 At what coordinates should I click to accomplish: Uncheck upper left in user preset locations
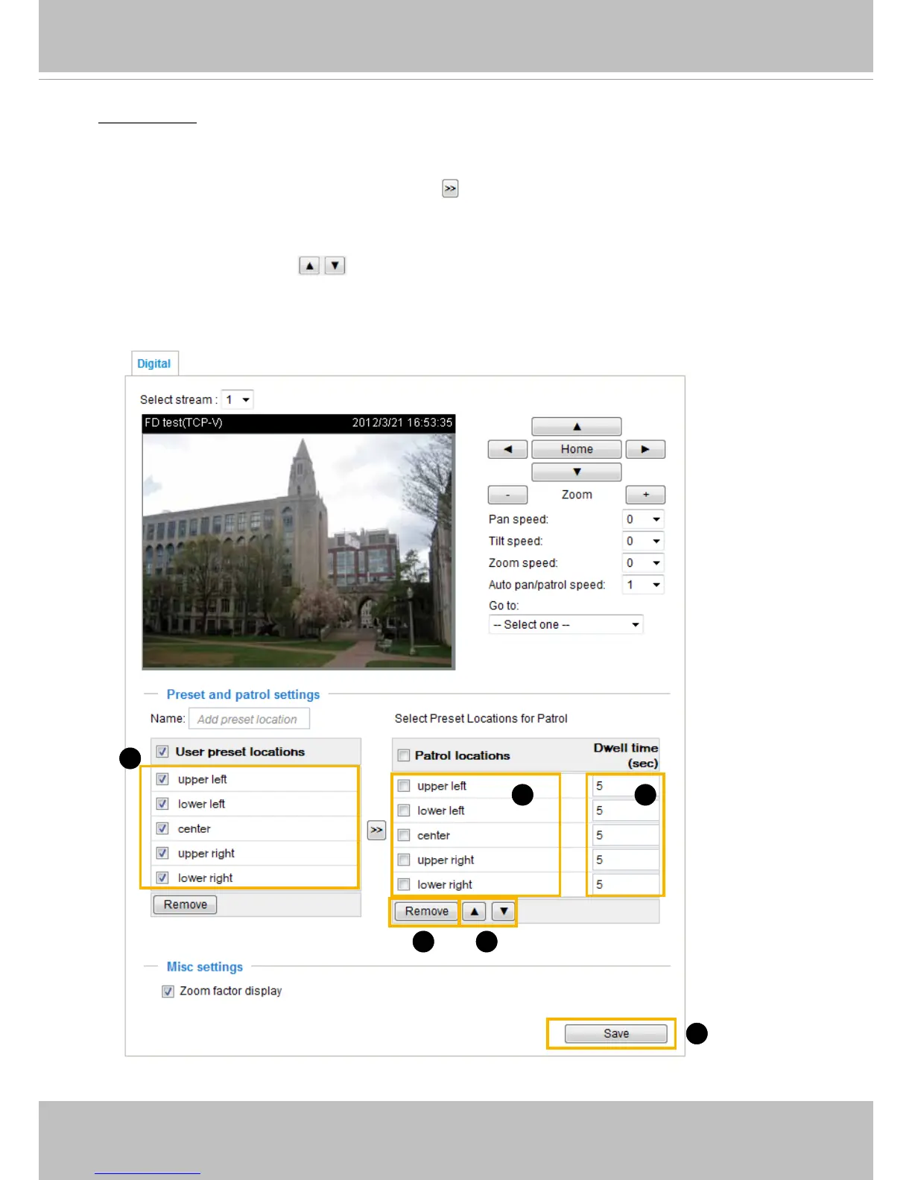coord(162,779)
